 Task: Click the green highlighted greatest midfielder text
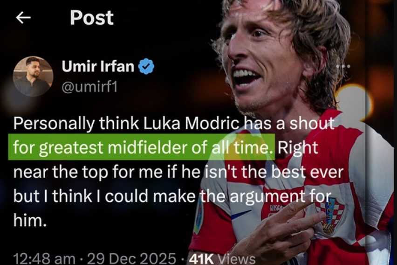[142, 147]
